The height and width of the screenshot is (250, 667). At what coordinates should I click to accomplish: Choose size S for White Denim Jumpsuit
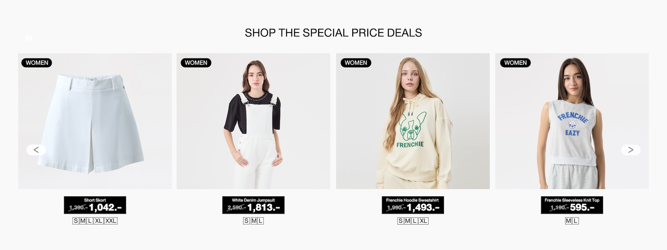click(x=246, y=221)
